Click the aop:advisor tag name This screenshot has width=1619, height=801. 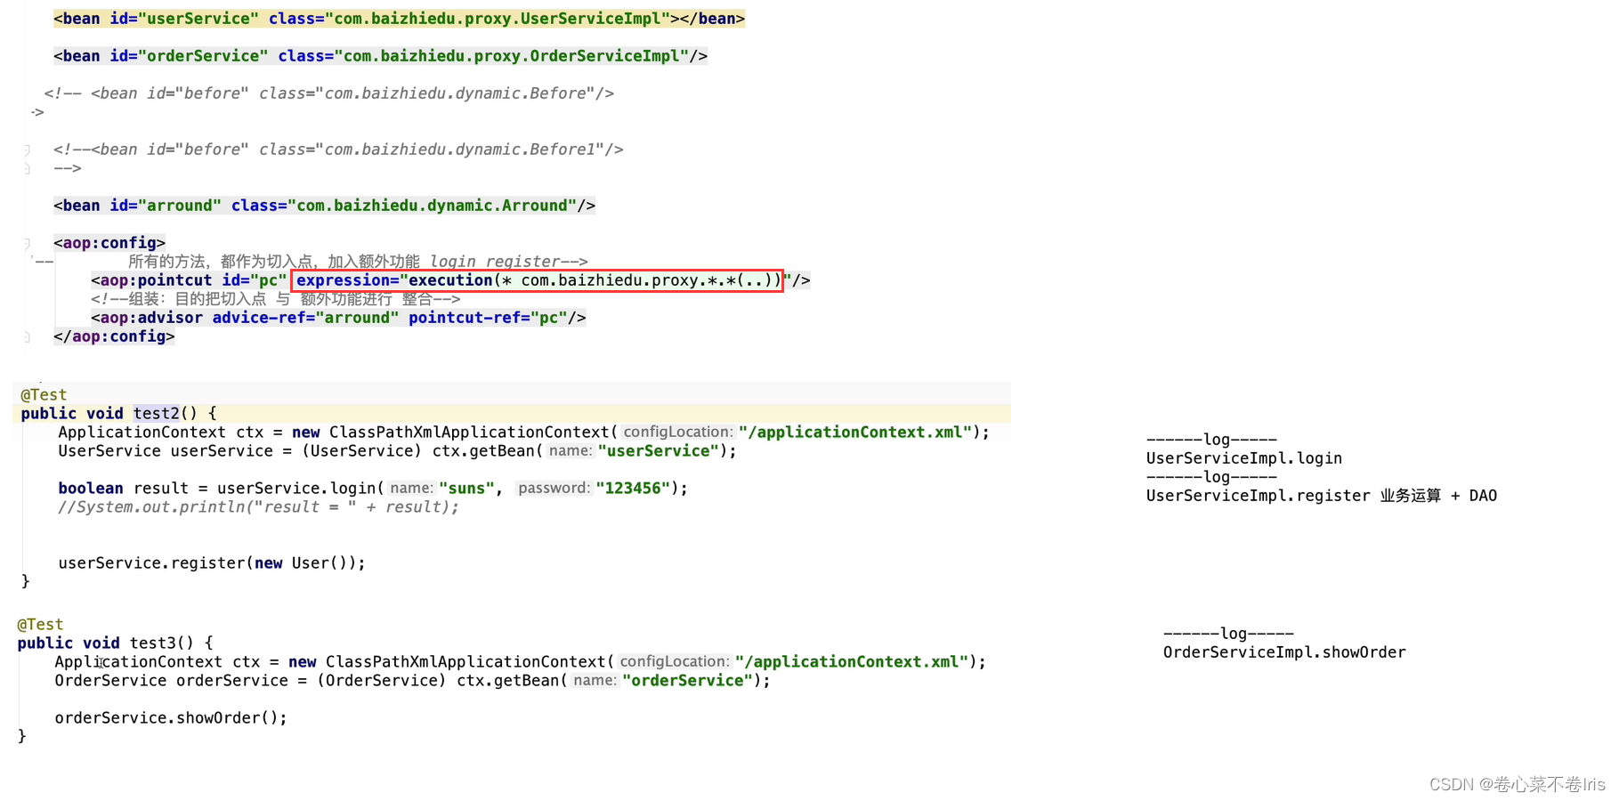(x=151, y=318)
